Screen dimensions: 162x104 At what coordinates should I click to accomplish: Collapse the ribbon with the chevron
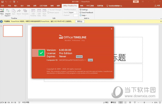161,19
